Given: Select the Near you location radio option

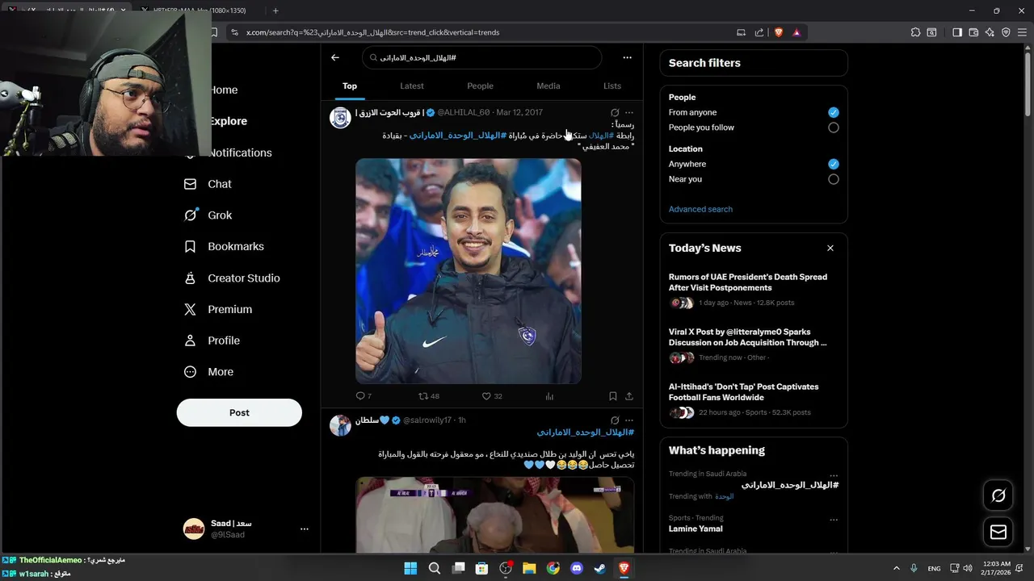Looking at the screenshot, I should (834, 179).
